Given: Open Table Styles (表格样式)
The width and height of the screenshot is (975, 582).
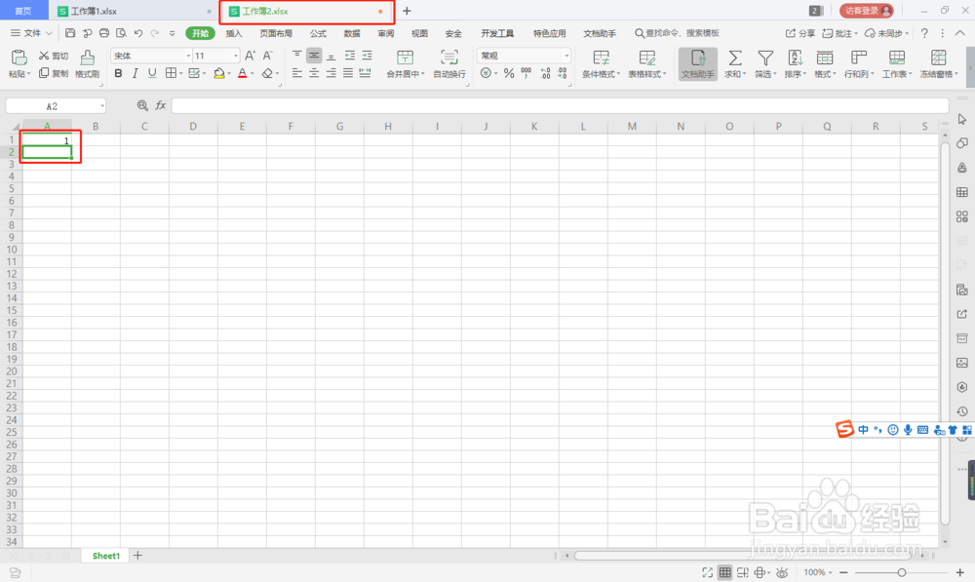Looking at the screenshot, I should pyautogui.click(x=646, y=64).
